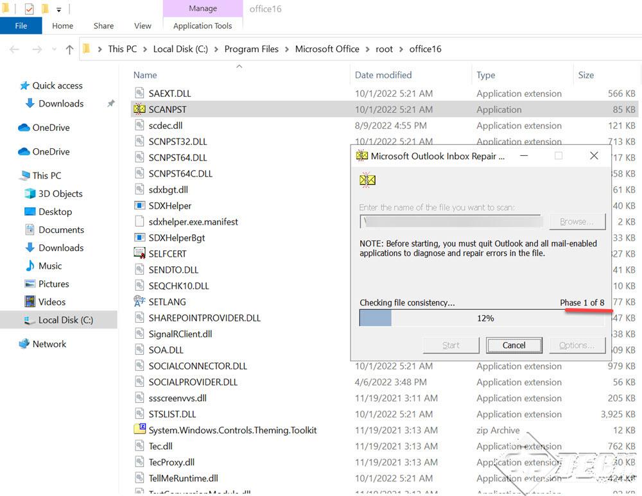Select the scdec.dll file name
642x496 pixels.
click(166, 126)
